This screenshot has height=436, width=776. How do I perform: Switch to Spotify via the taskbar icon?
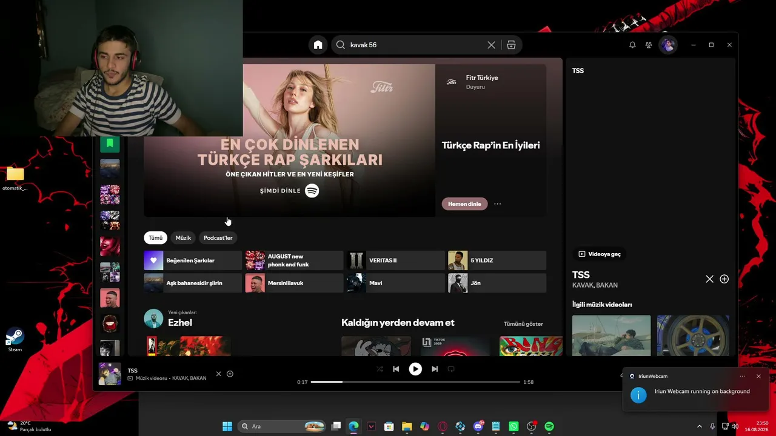point(549,426)
